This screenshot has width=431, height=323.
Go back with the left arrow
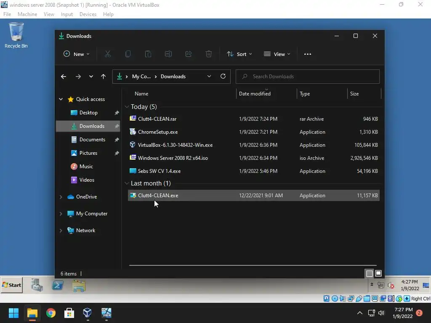click(x=64, y=77)
